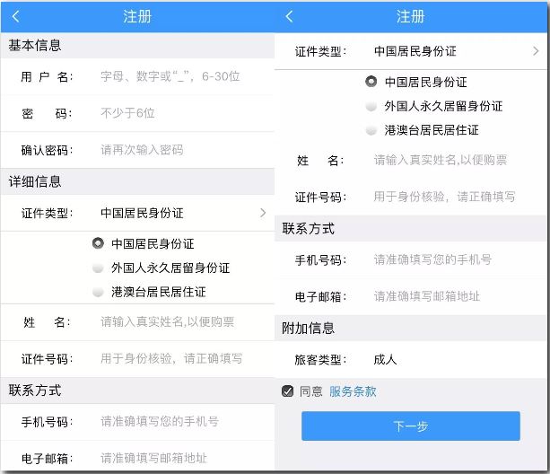Select 港澳台居民居住证 radio on the right screen
550x474 pixels.
pyautogui.click(x=371, y=130)
